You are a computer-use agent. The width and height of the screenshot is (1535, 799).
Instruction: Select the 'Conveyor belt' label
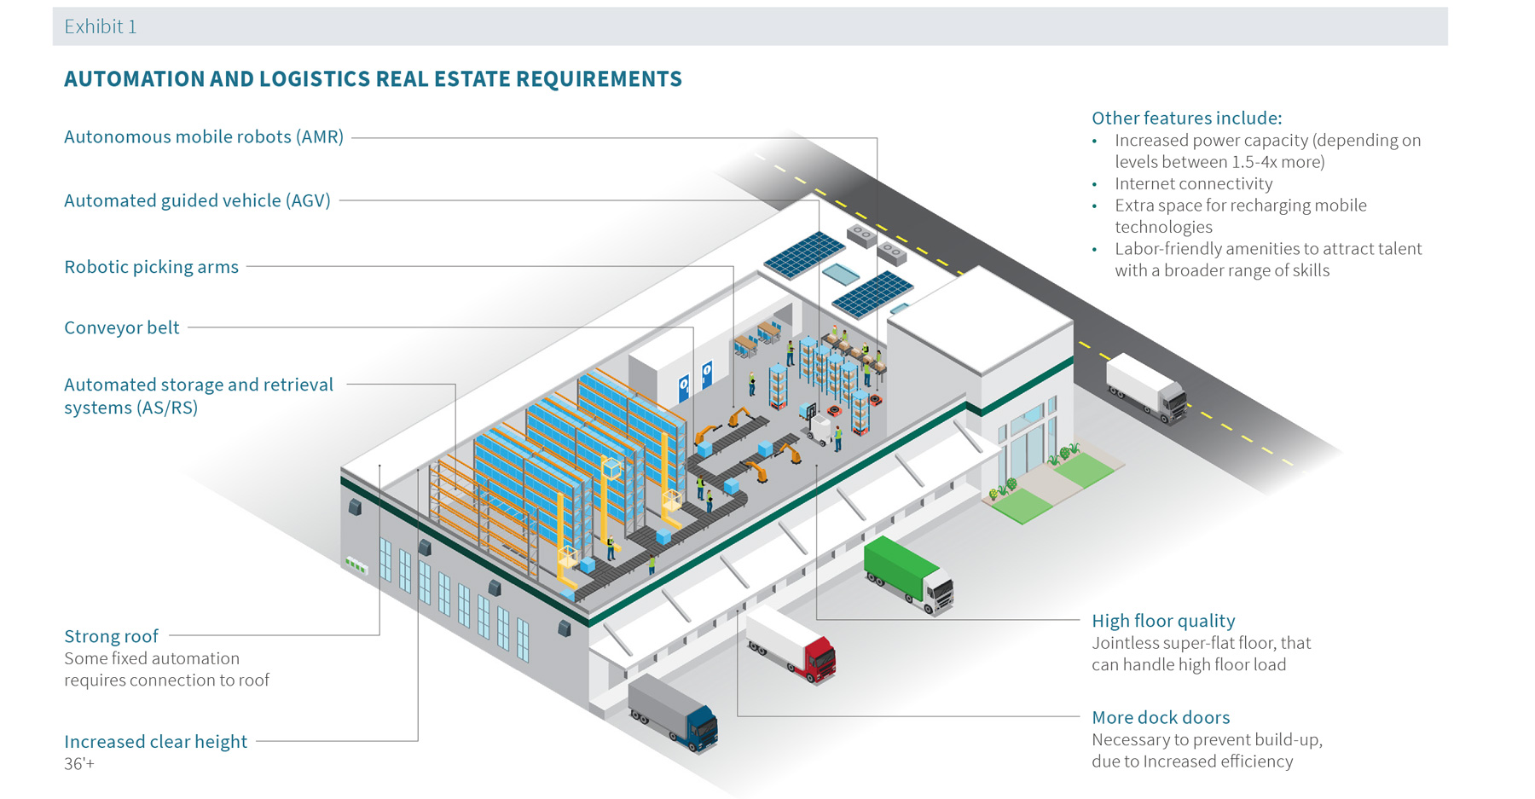[122, 327]
